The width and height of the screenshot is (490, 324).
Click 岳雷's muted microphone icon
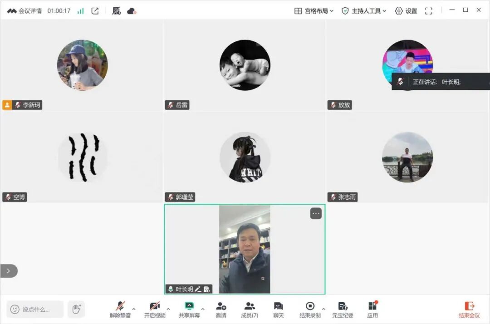tap(170, 105)
